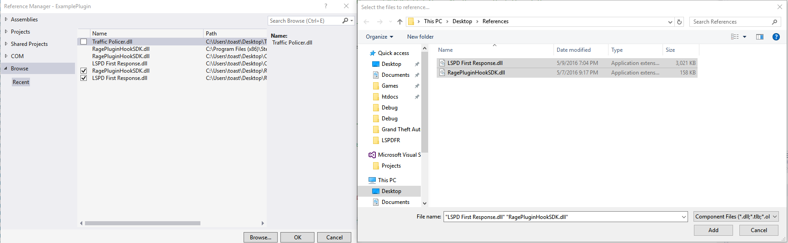
Task: Toggle Traffic Policer.dll checkbox
Action: 84,42
